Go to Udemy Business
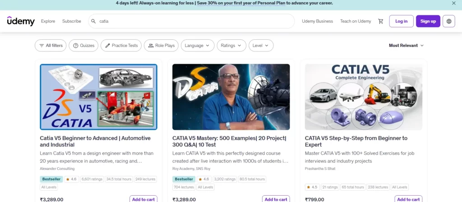462x202 pixels. 317,21
